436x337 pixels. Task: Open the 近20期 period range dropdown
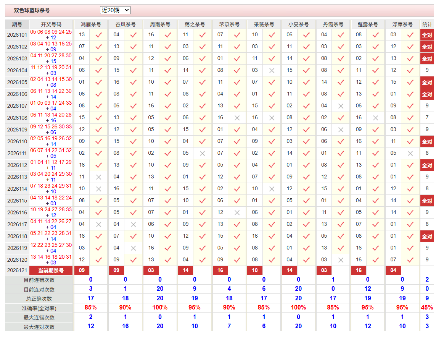pyautogui.click(x=115, y=10)
